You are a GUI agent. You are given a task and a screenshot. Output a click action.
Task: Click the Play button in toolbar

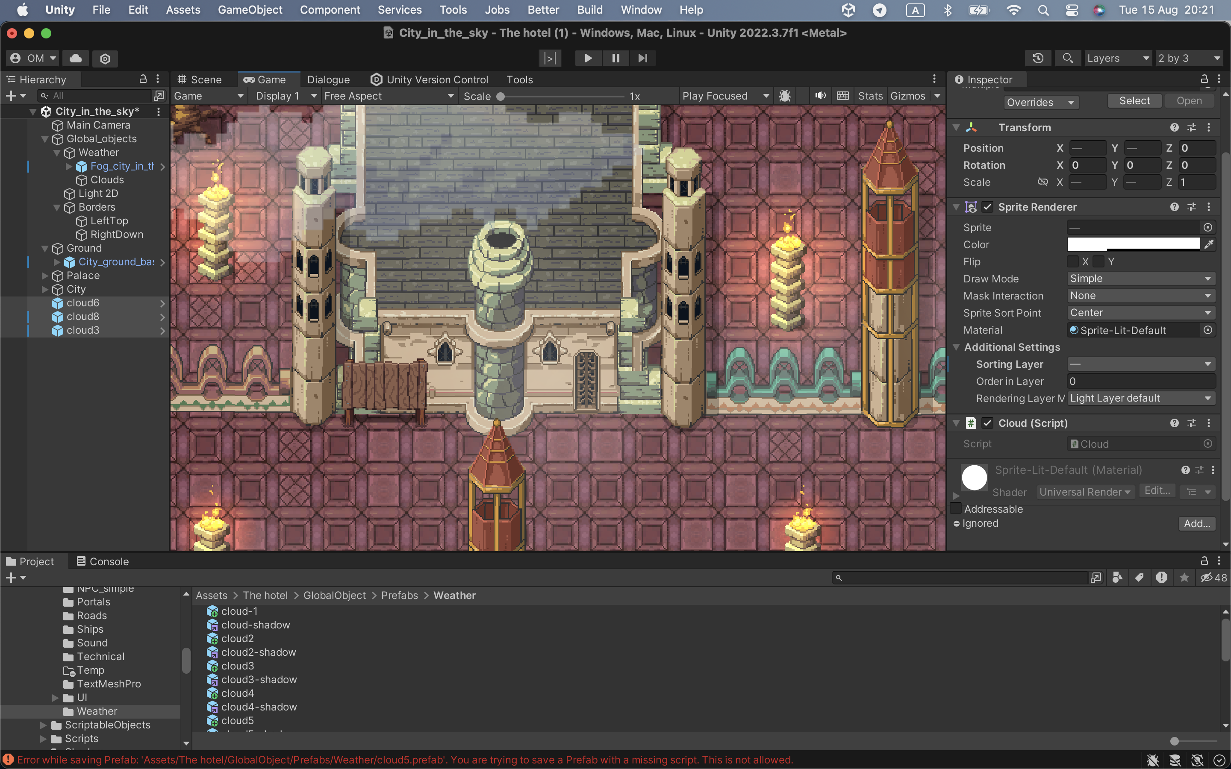click(588, 58)
